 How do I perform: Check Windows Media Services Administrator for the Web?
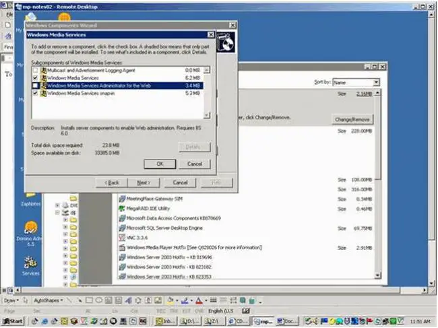pyautogui.click(x=35, y=86)
